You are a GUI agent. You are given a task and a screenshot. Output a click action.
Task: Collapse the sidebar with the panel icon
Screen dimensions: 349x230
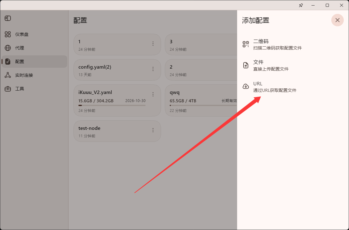pos(8,18)
